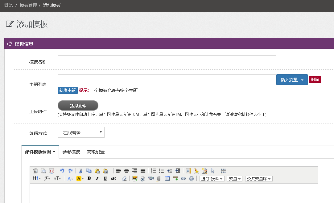Viewport: 334px width, 203px height.
Task: Expand the 插入变量 dropdown button
Action: [x=292, y=80]
